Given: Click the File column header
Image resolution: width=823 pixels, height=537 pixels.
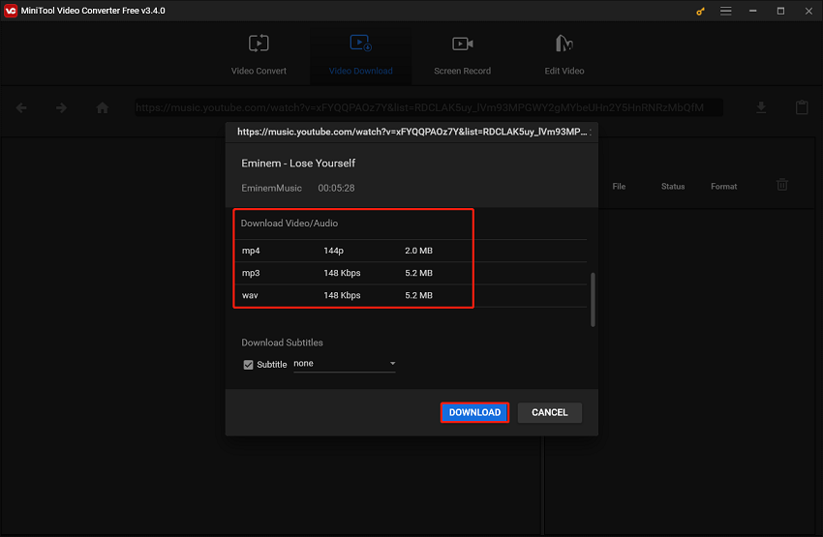Looking at the screenshot, I should point(619,186).
